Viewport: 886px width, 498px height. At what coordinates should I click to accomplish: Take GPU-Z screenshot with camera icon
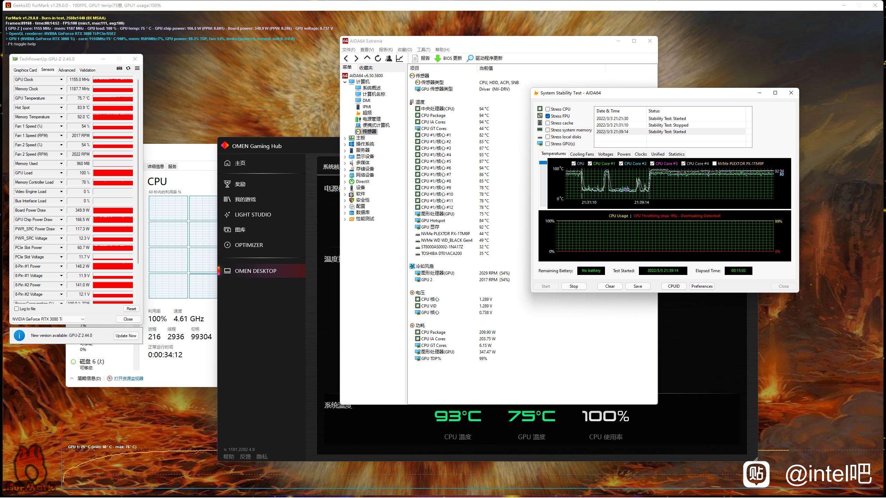tap(119, 68)
